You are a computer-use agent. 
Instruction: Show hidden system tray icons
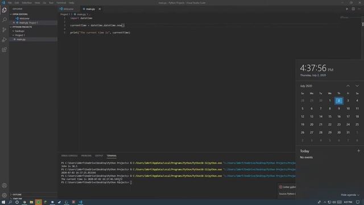click(325, 202)
